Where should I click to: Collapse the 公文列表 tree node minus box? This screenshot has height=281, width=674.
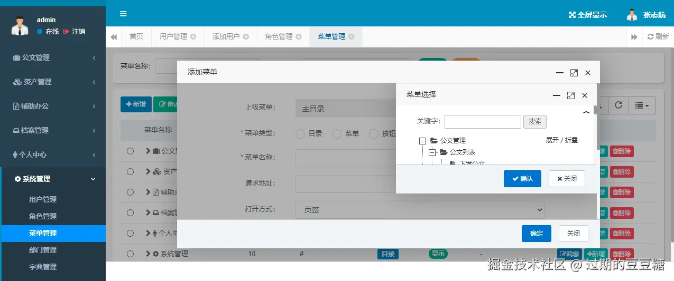pos(432,152)
